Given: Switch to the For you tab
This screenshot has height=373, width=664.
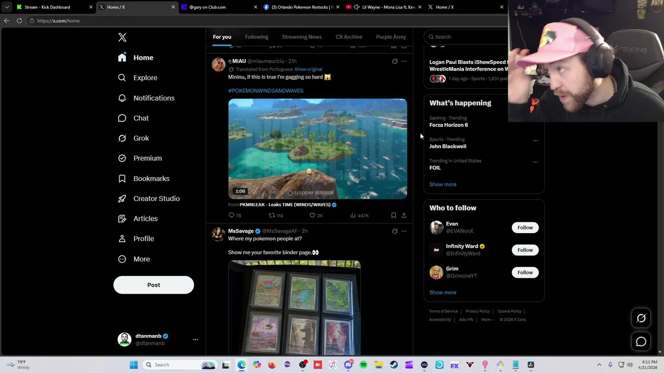Looking at the screenshot, I should pyautogui.click(x=222, y=37).
